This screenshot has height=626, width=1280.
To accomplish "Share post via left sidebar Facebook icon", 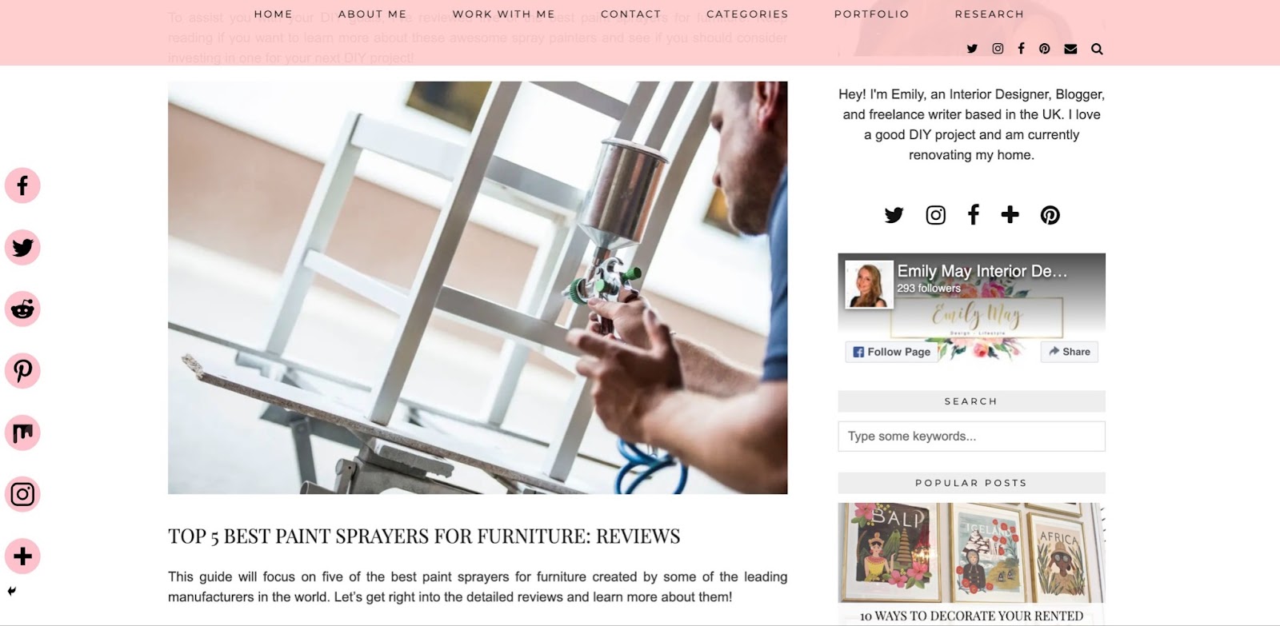I will click(x=22, y=185).
